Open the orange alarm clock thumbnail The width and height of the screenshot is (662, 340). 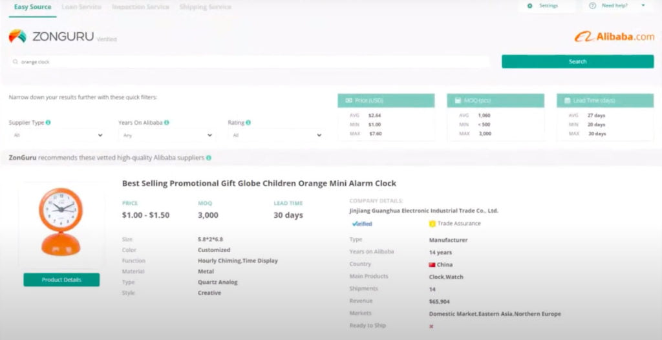pyautogui.click(x=61, y=222)
